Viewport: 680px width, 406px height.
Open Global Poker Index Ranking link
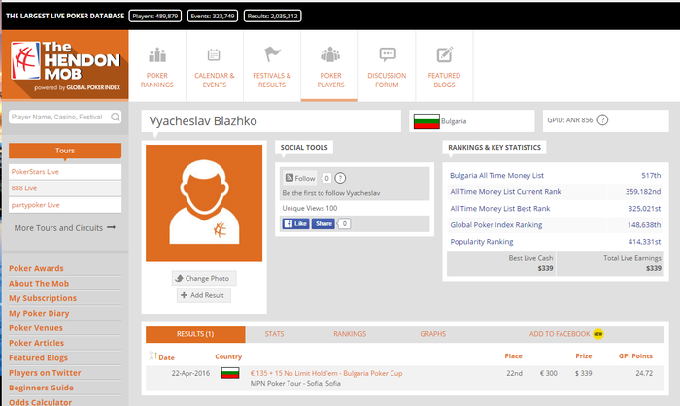tap(496, 225)
